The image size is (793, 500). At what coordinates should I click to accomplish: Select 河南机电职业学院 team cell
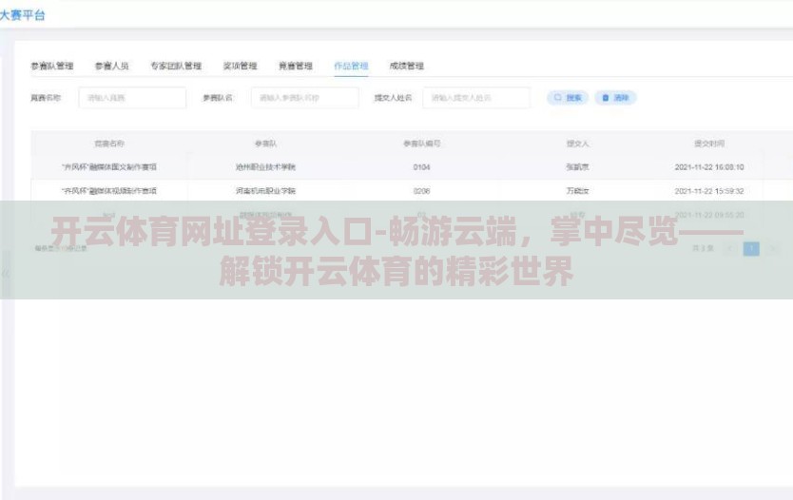pyautogui.click(x=265, y=191)
